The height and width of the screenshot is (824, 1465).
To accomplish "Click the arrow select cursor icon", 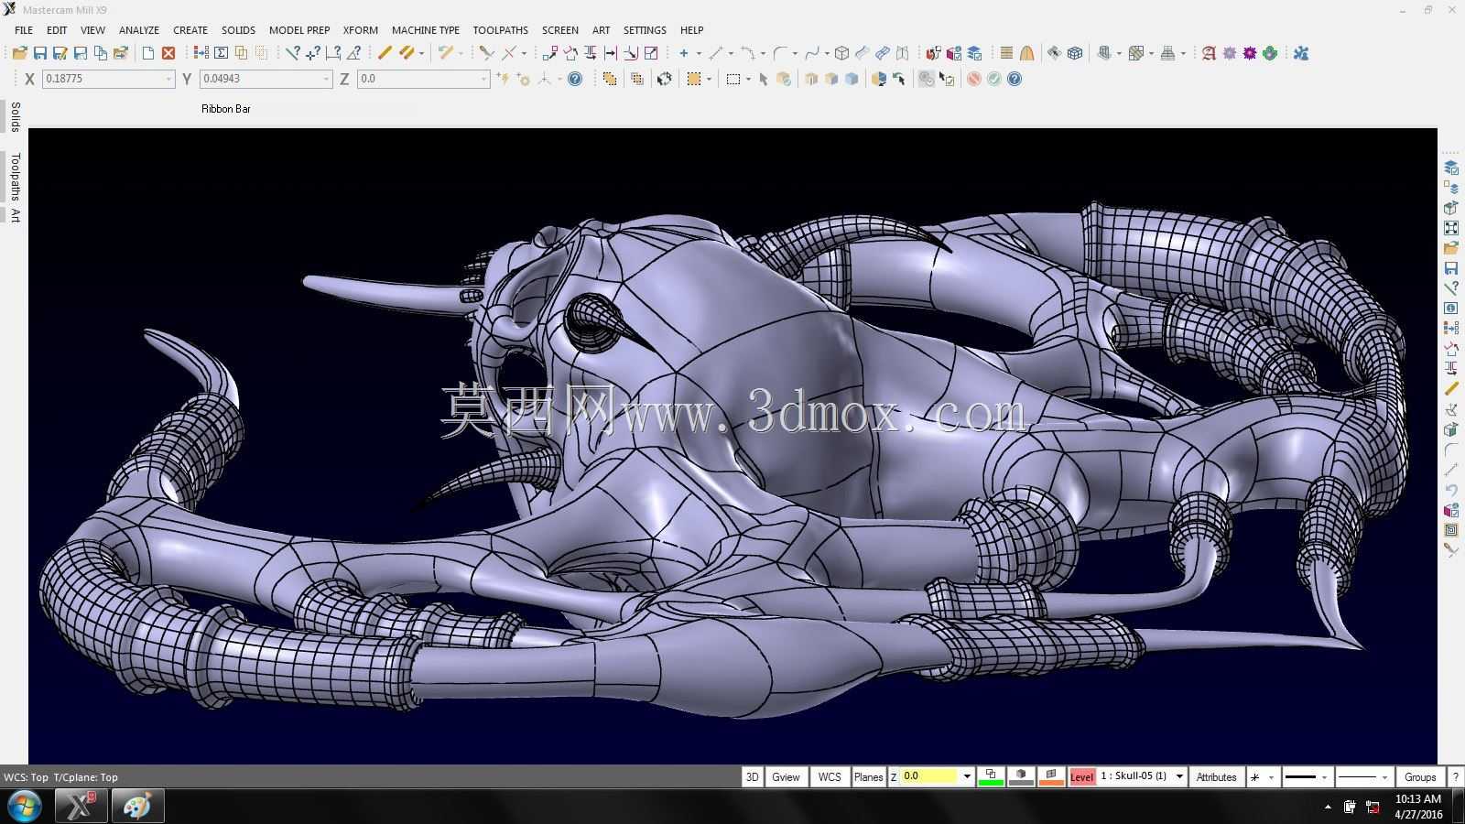I will [764, 79].
